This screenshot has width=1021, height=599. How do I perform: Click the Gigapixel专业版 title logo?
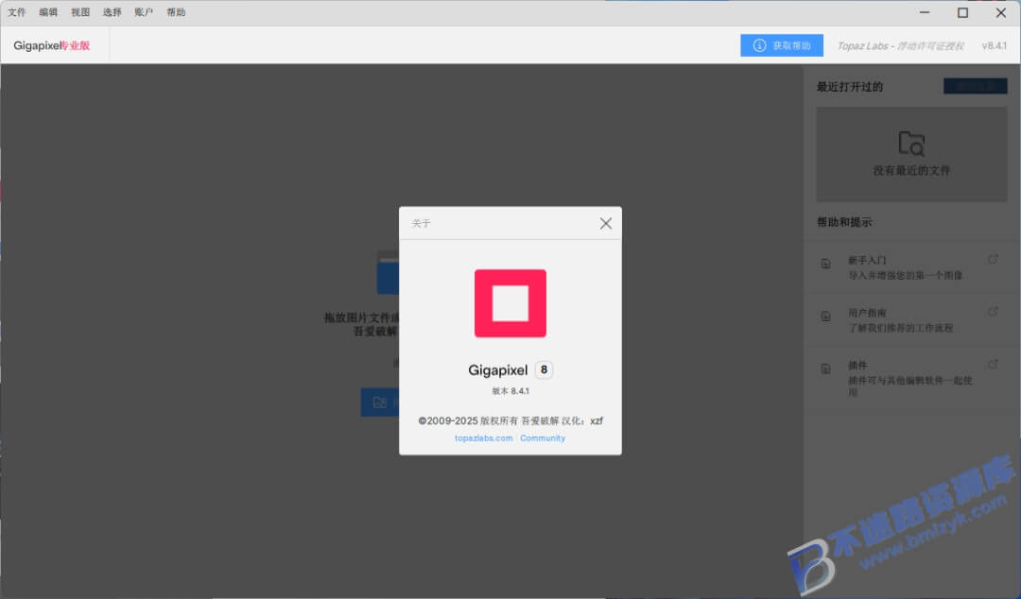coord(51,45)
